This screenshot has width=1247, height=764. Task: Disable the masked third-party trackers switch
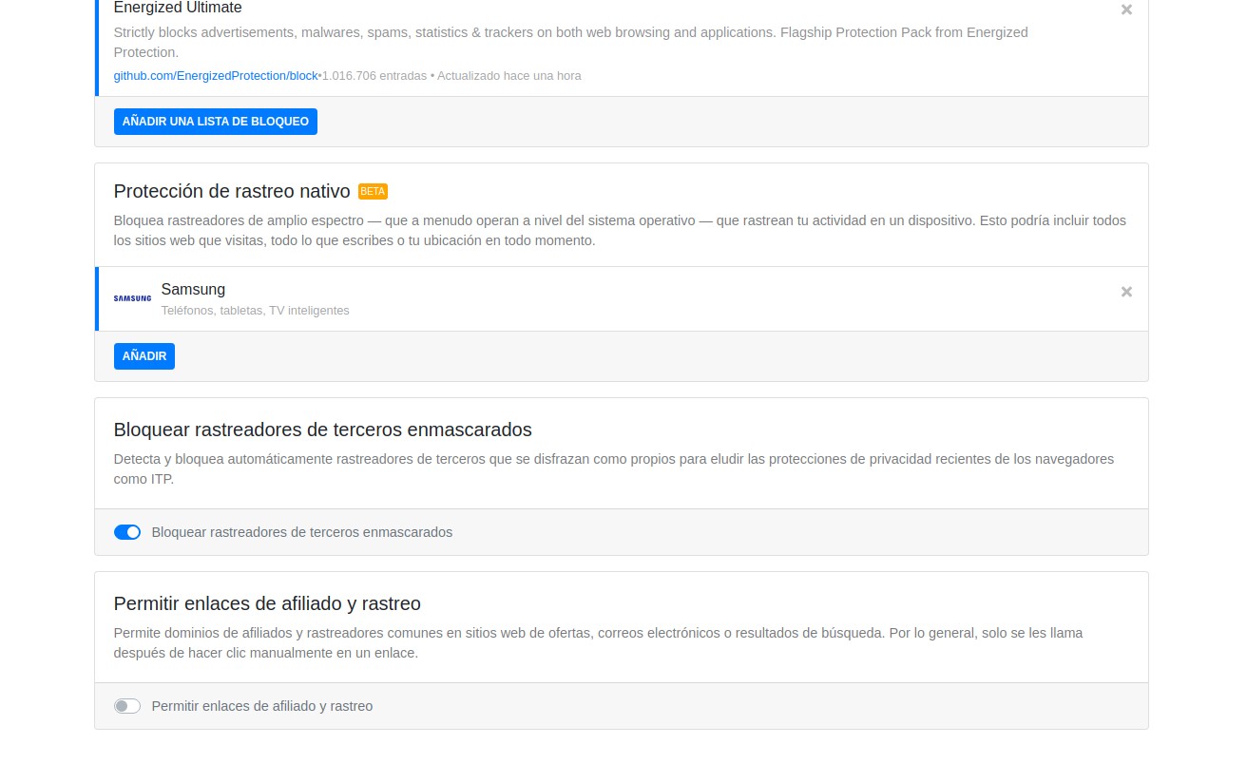click(x=127, y=532)
